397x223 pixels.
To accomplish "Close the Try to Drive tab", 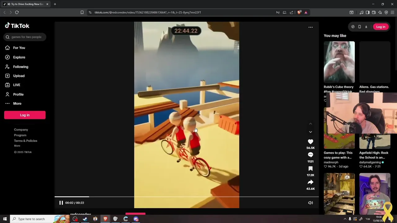I will 47,4.
